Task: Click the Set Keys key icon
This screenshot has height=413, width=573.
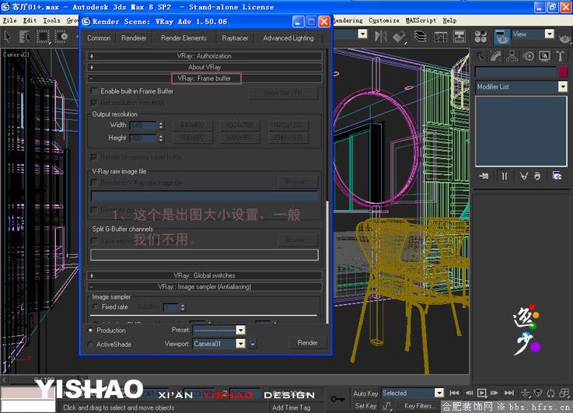Action: [337, 399]
